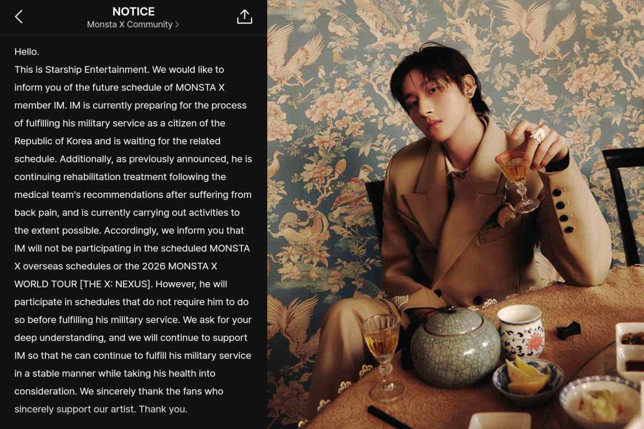Go back using the left arrow icon

(x=19, y=17)
